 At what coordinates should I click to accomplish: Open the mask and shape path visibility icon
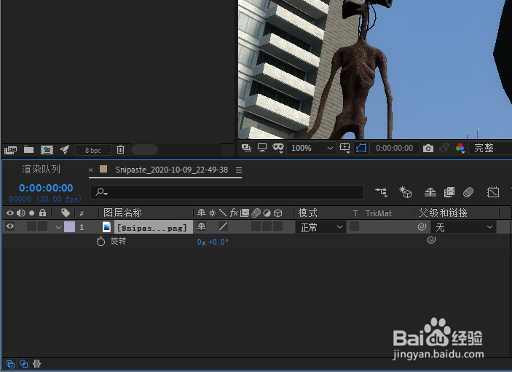click(278, 149)
